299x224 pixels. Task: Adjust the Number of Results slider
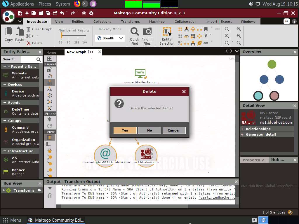[62, 35]
